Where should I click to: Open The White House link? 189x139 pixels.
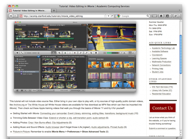[x=36, y=105]
